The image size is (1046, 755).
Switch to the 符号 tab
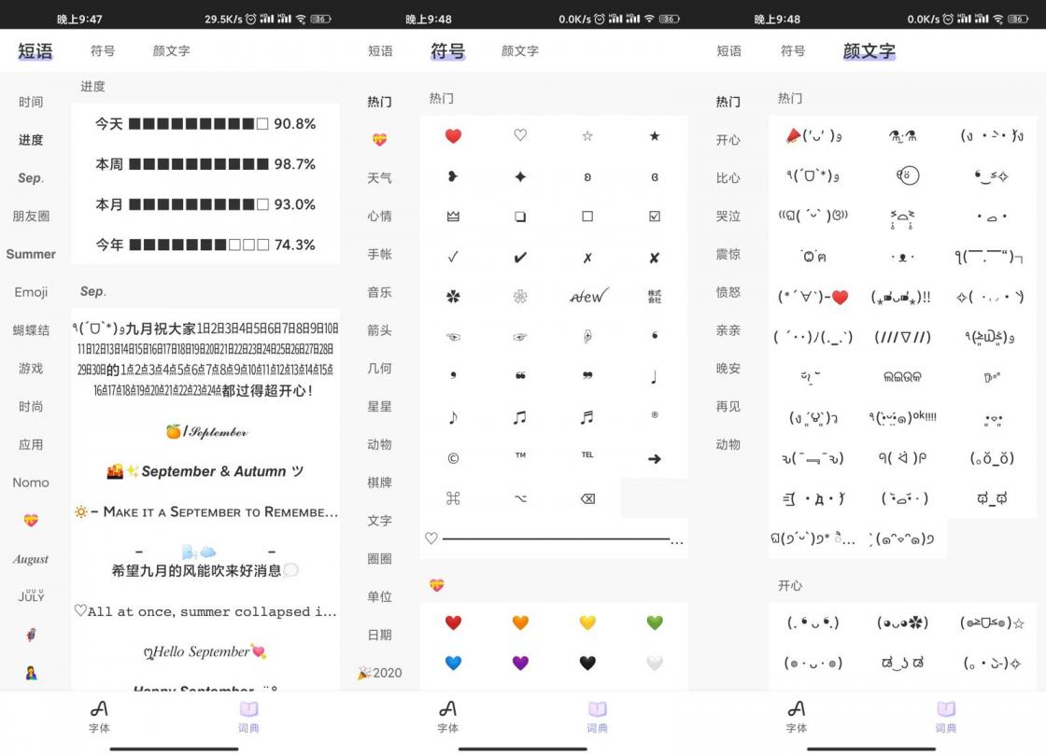click(446, 51)
